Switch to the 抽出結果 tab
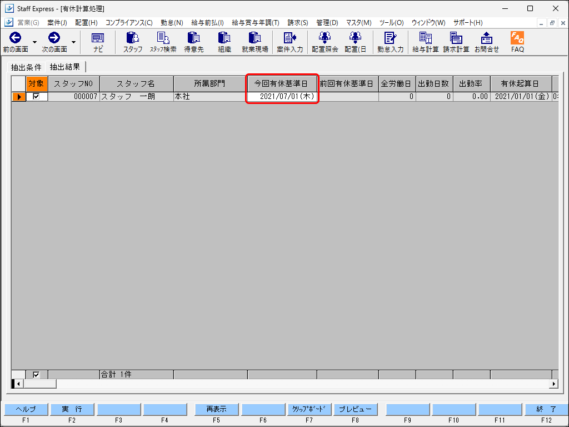The image size is (569, 427). pos(65,67)
